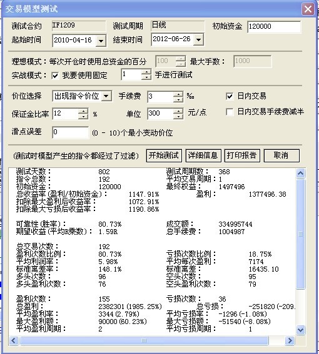This screenshot has height=354, width=319.
Task: Click the 取消 button
Action: point(281,155)
